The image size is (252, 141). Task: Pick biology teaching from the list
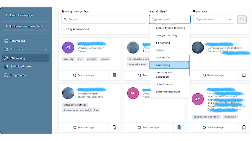click(166, 35)
